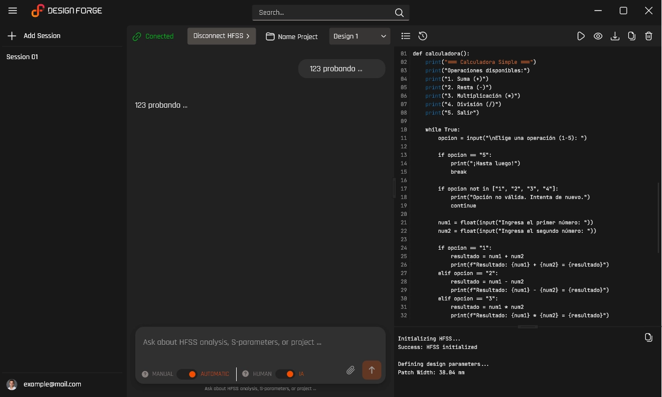Download the code with download icon
This screenshot has height=397, width=662.
615,36
